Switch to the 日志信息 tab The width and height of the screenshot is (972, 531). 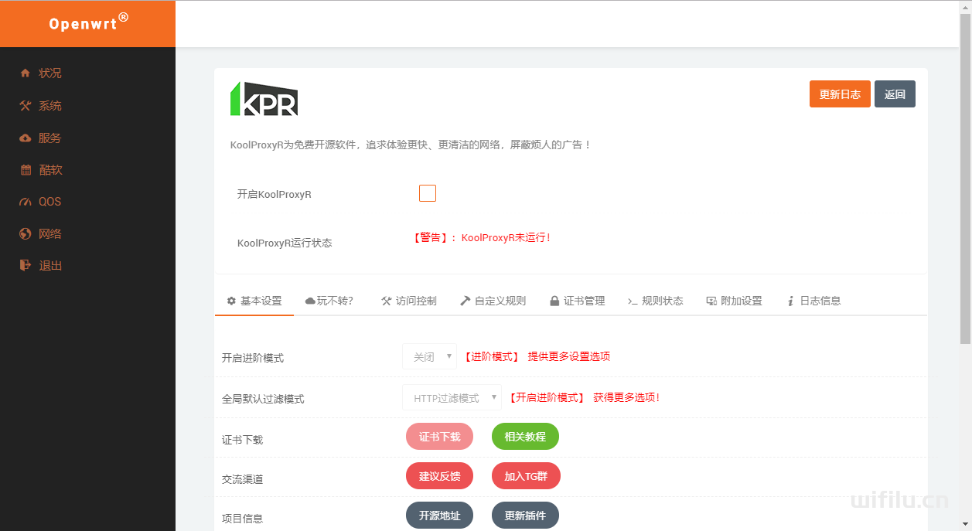point(814,301)
